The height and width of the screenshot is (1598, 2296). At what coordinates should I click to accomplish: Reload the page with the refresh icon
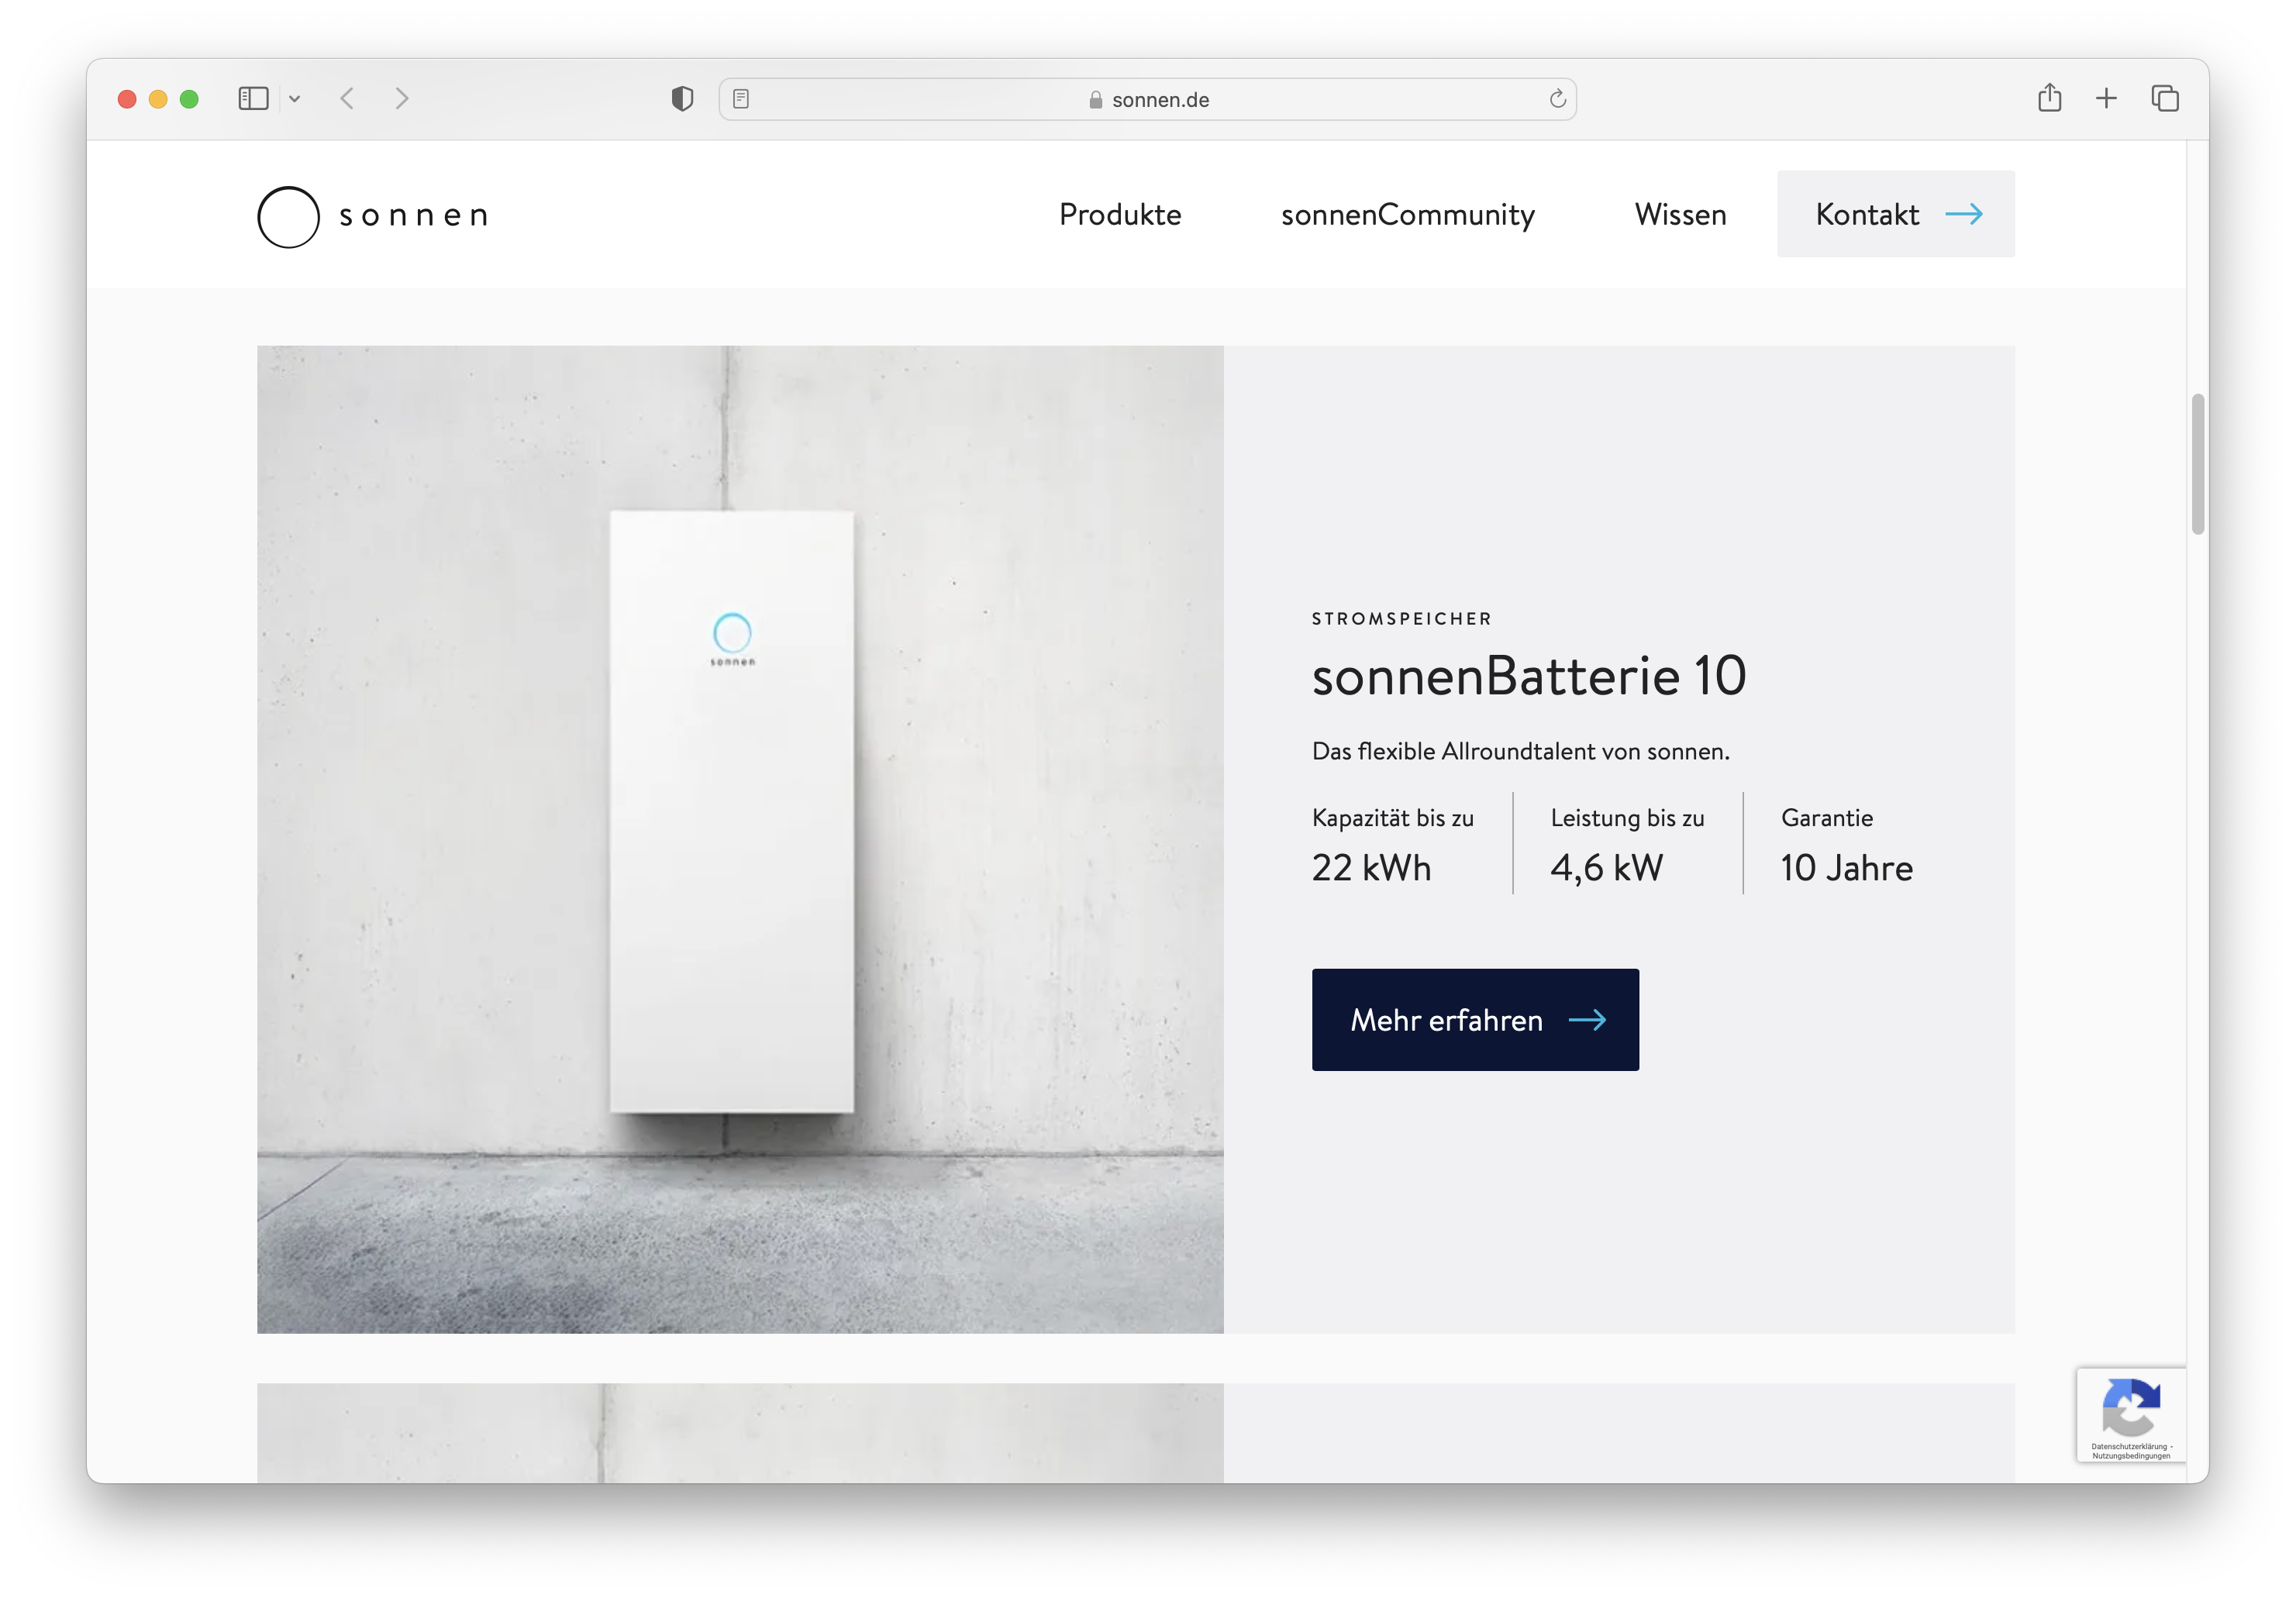pos(1557,98)
